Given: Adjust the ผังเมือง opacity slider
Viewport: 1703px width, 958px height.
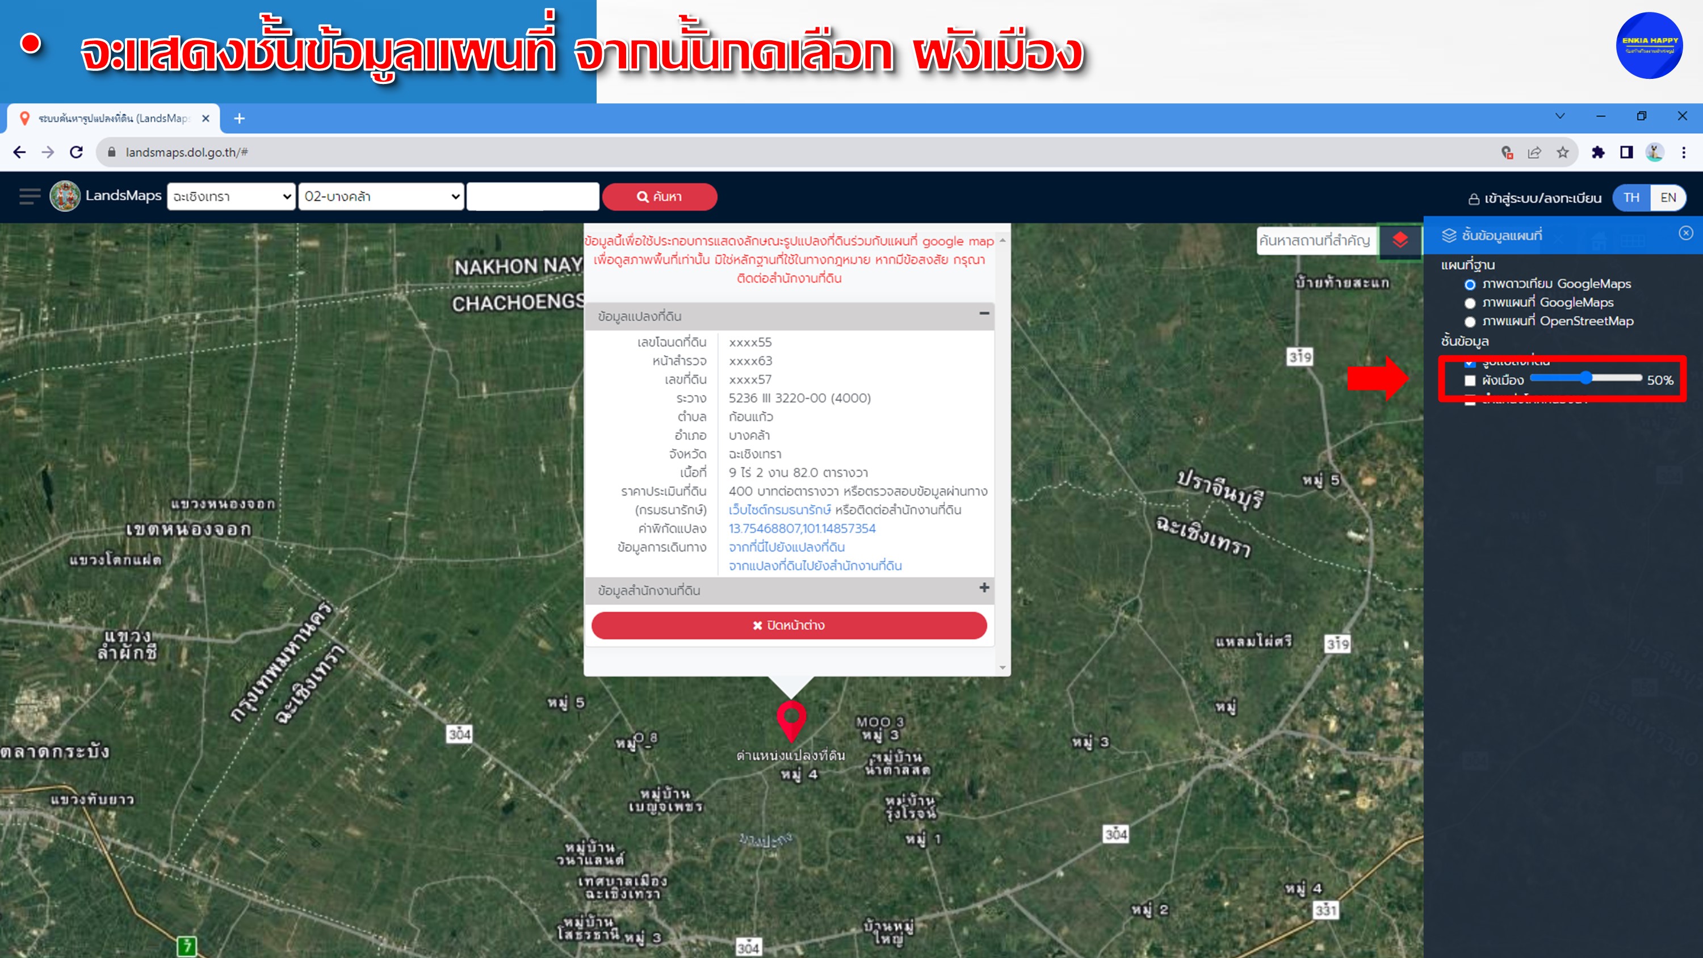Looking at the screenshot, I should click(1585, 378).
